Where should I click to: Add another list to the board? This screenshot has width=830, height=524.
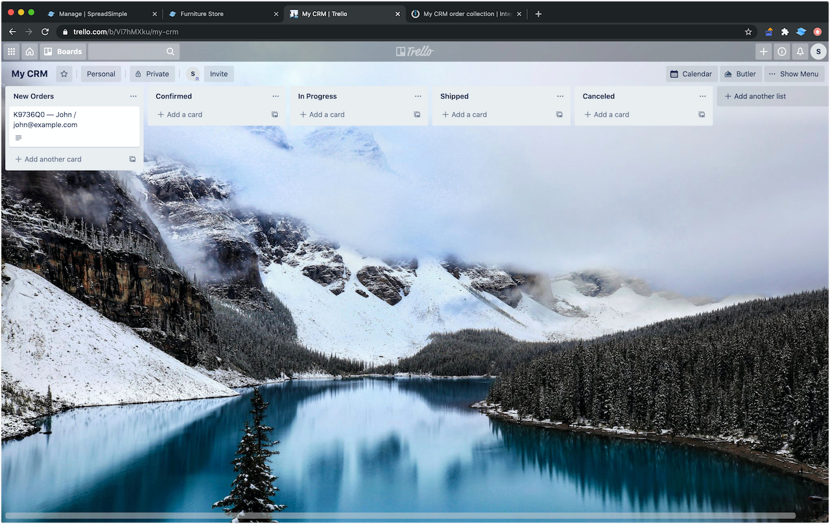754,96
